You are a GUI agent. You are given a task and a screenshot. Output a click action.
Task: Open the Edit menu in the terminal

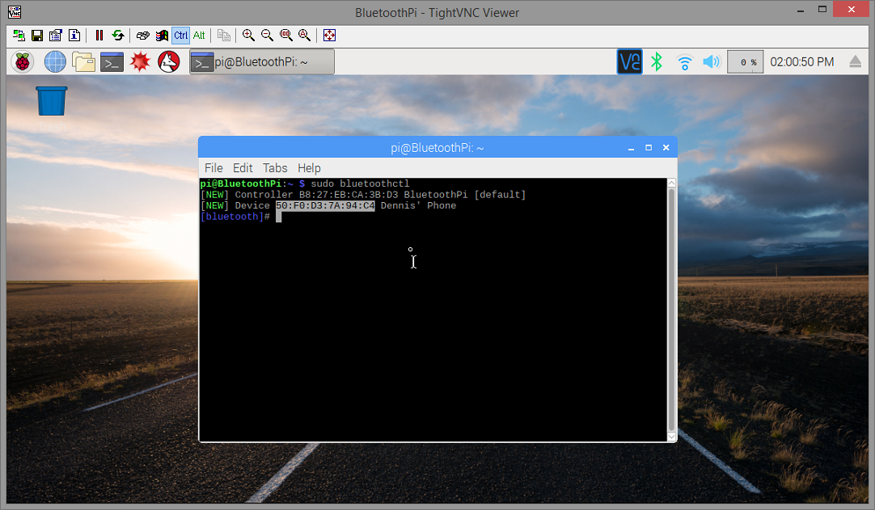point(243,168)
